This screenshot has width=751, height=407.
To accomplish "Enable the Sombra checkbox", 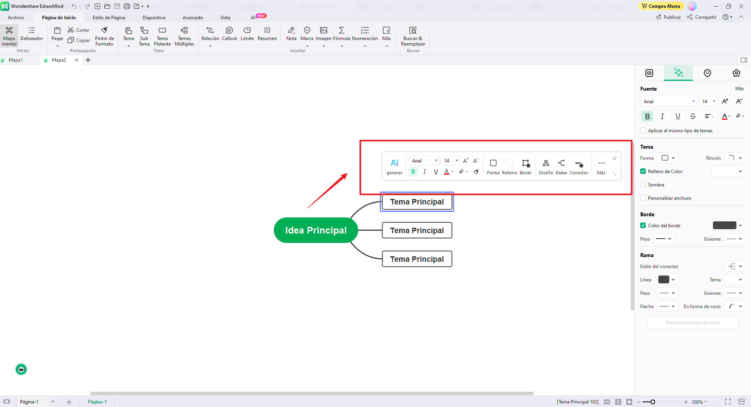I will coord(643,184).
